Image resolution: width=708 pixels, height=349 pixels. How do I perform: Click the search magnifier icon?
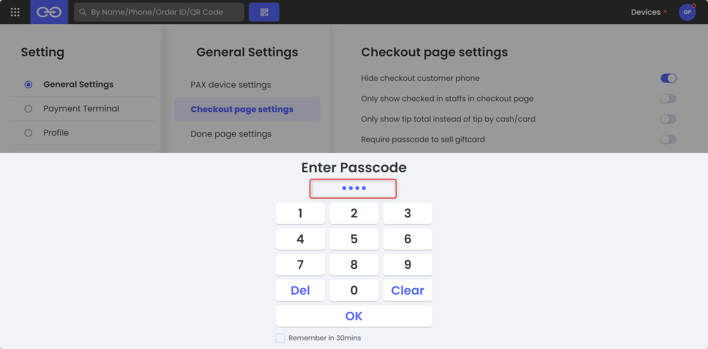(x=83, y=12)
